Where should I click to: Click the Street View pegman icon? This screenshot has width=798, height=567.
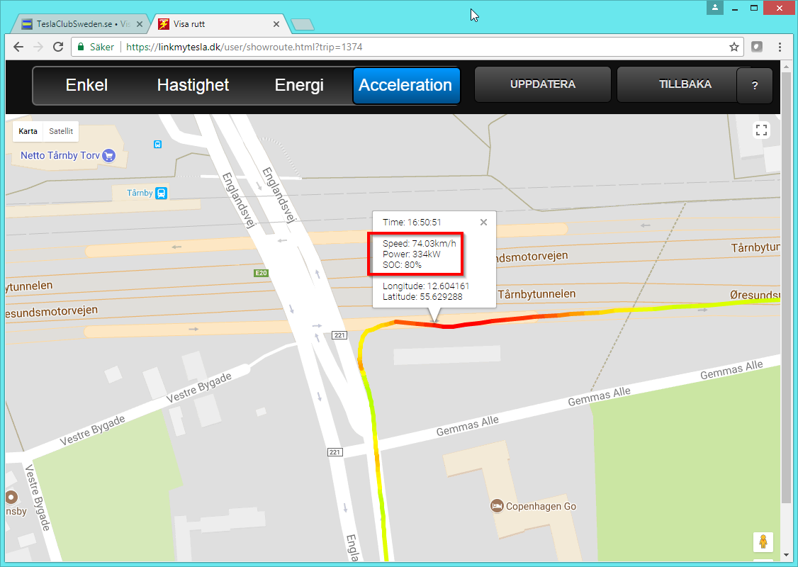click(x=763, y=542)
